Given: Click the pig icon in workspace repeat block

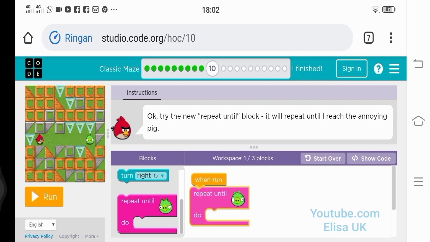Looking at the screenshot, I should pos(238,199).
